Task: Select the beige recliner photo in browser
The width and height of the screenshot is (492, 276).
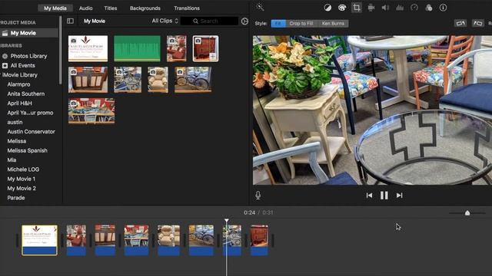Action: click(x=158, y=80)
